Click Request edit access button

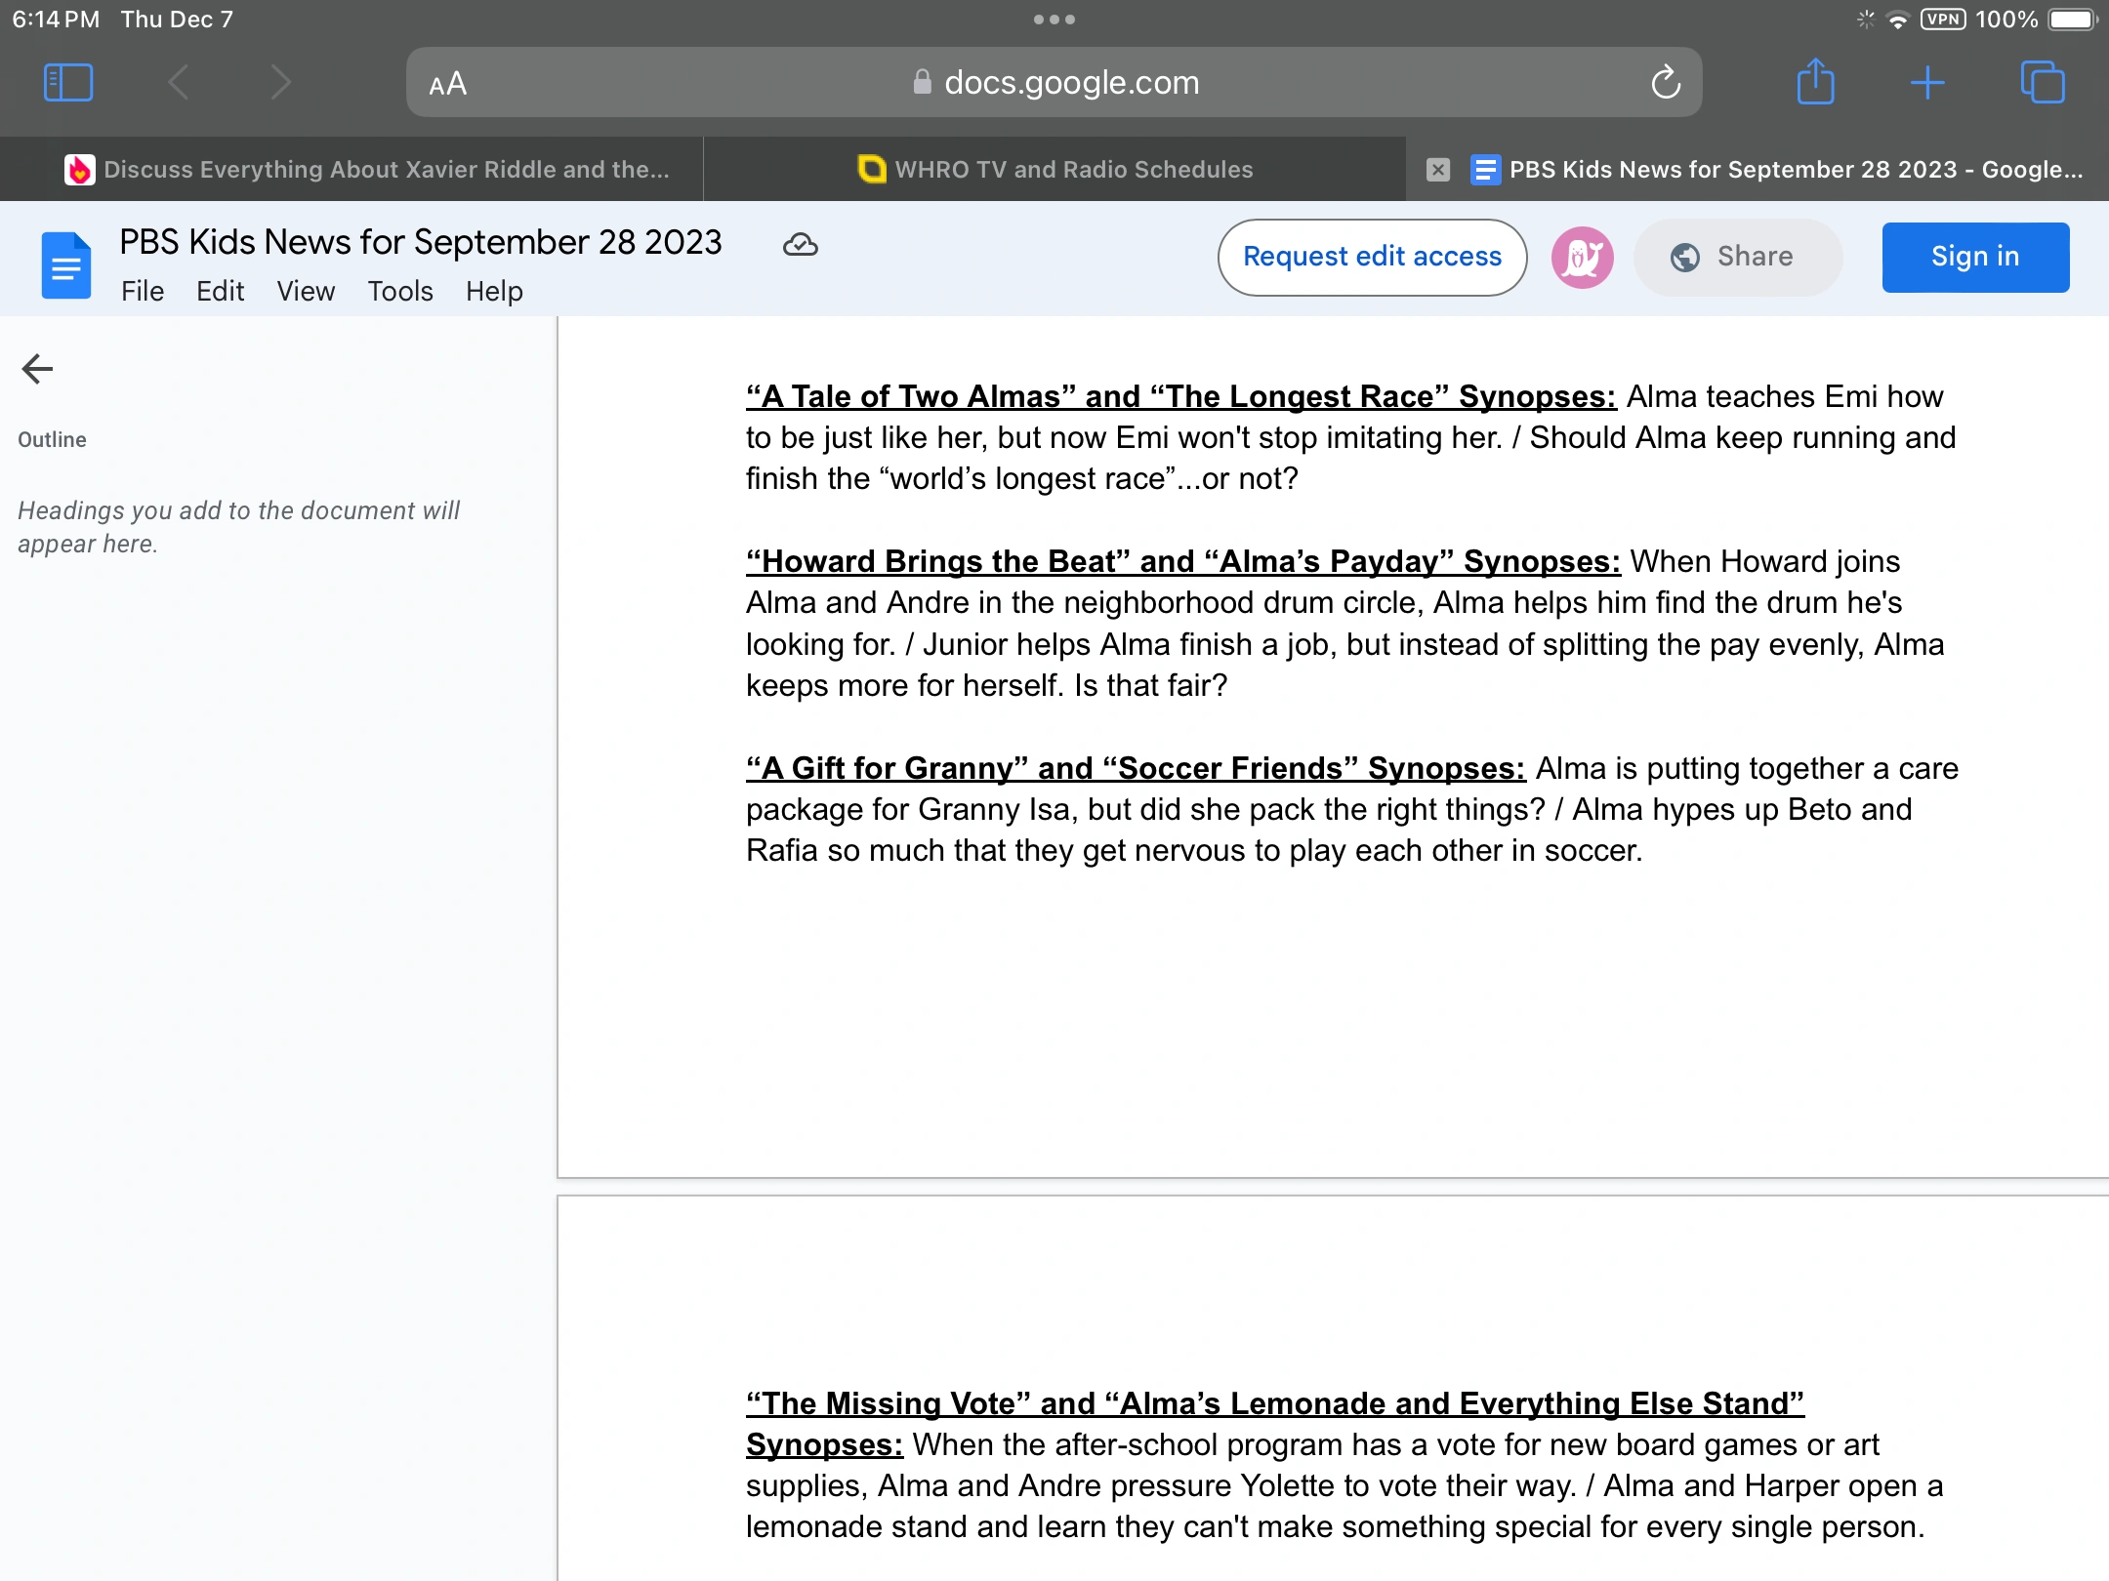pyautogui.click(x=1372, y=258)
